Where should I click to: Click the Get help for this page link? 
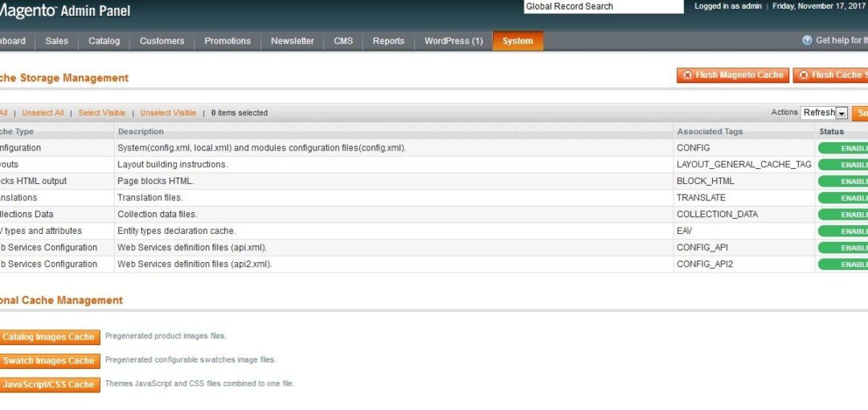841,40
